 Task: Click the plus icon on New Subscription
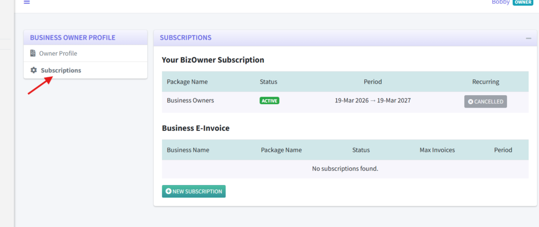pyautogui.click(x=168, y=191)
